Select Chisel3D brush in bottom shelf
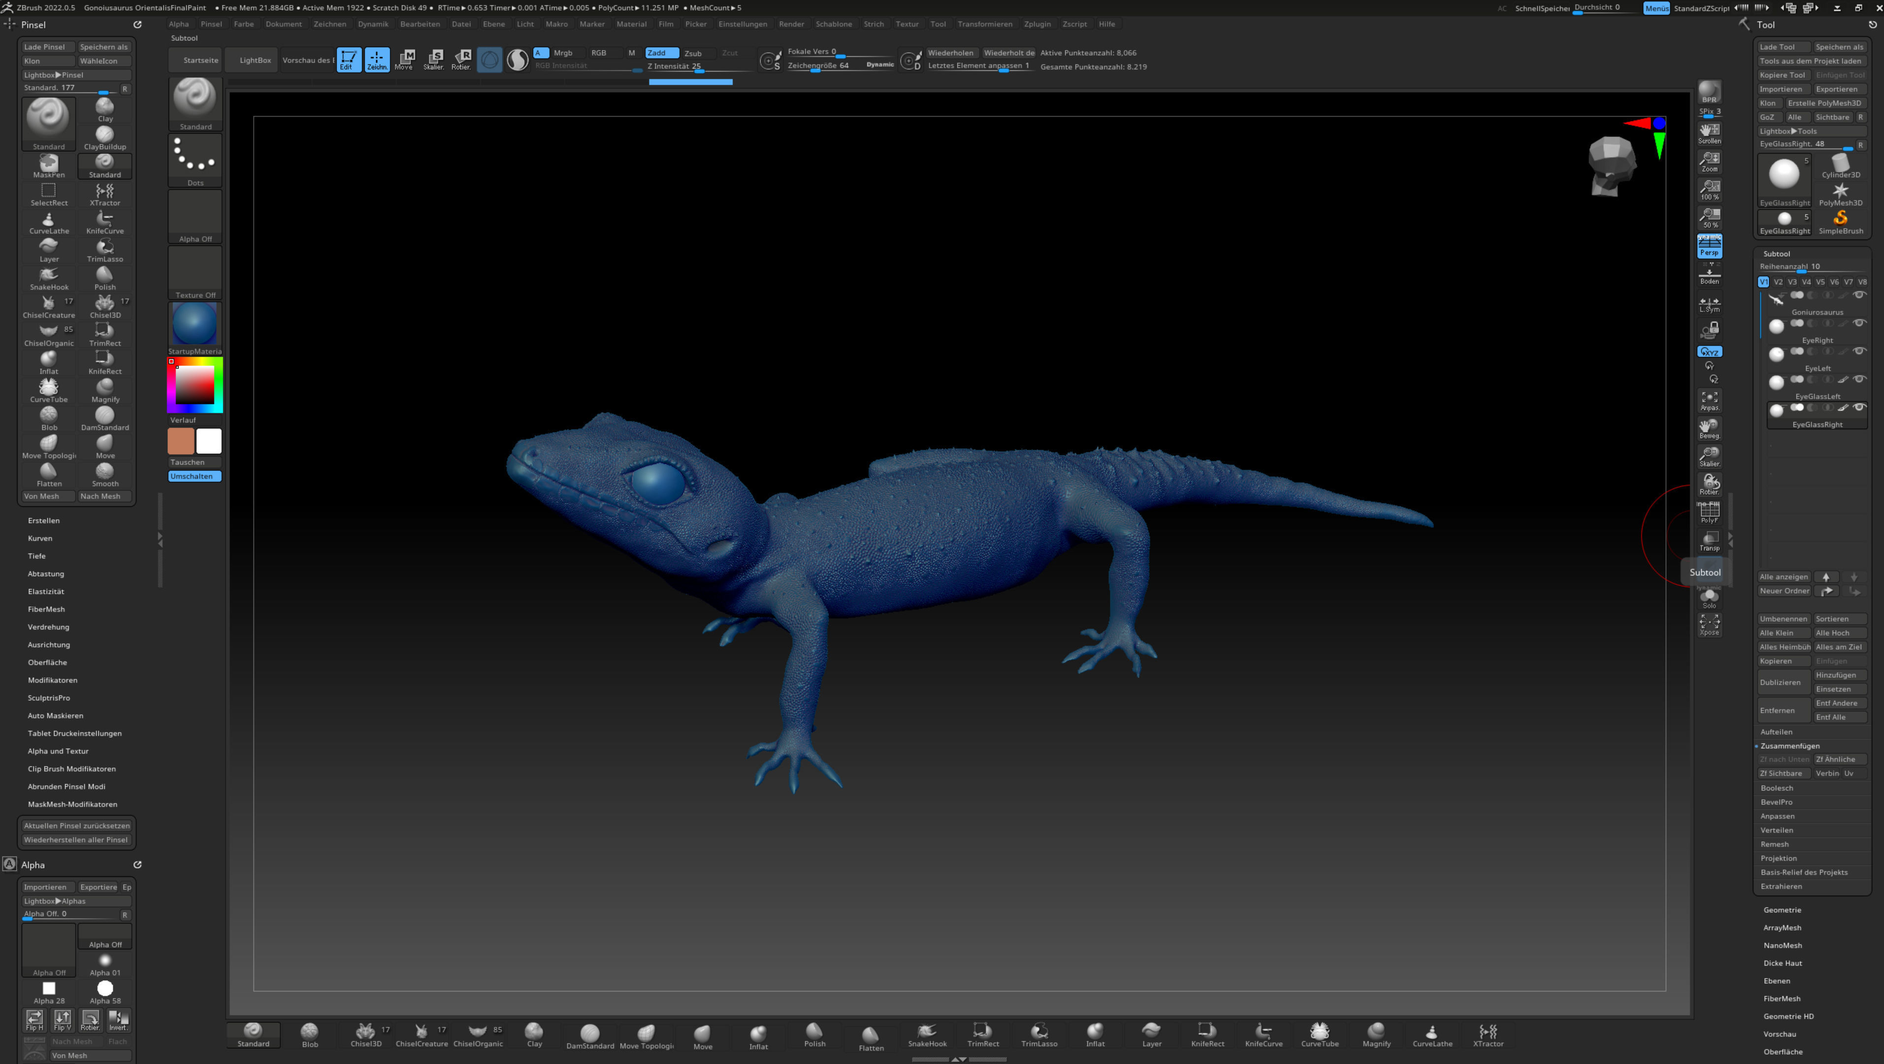Viewport: 1884px width, 1064px height. (x=366, y=1035)
